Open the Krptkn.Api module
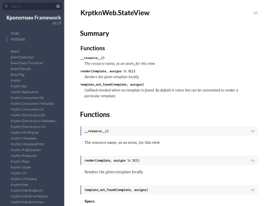274x206 pixels. (x=19, y=86)
